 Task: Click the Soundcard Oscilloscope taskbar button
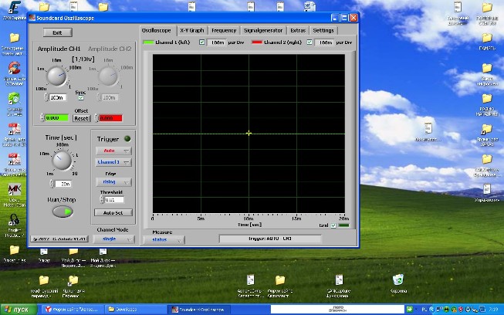[x=198, y=310]
